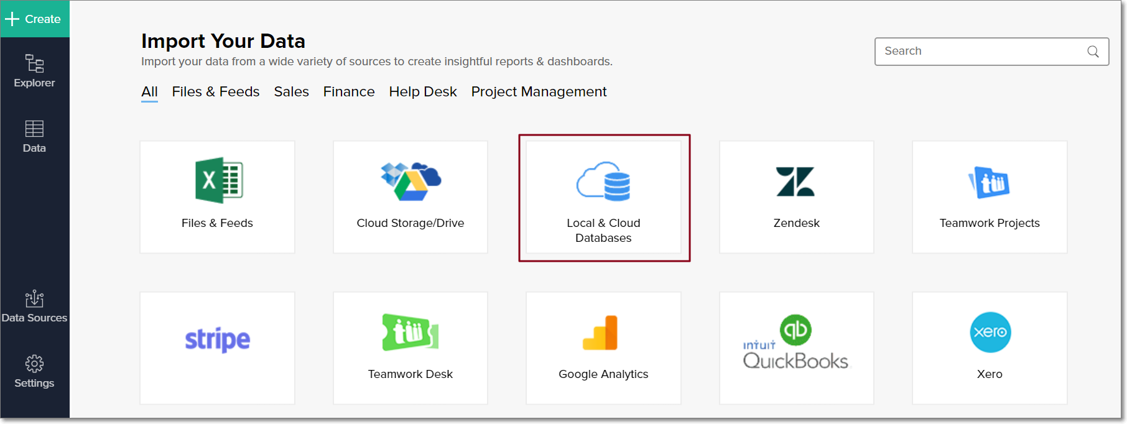Image resolution: width=1127 pixels, height=424 pixels.
Task: Click the Create button
Action: [34, 19]
